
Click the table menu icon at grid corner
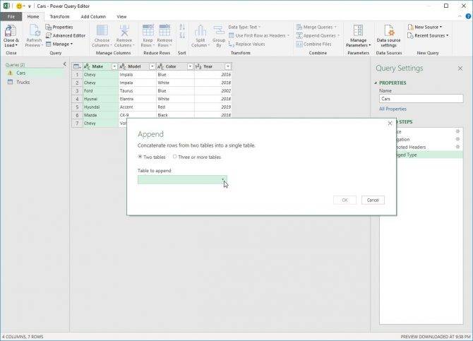(x=77, y=66)
